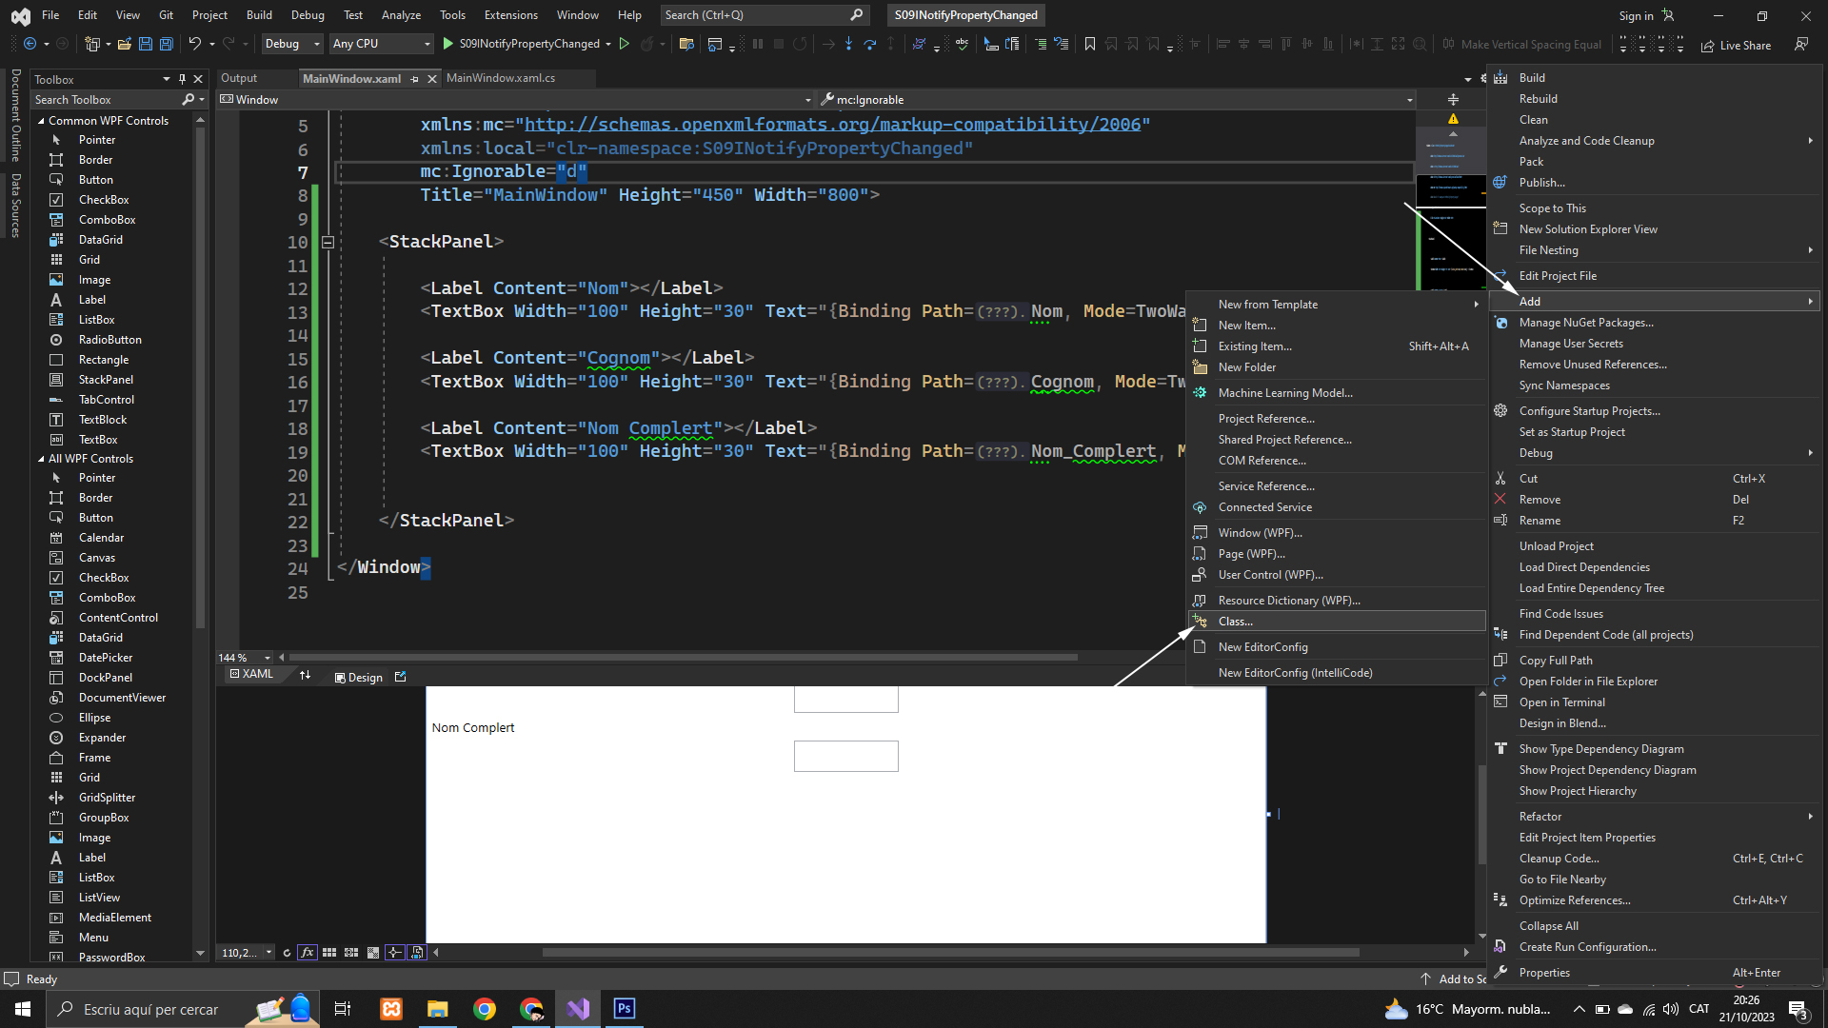Start debugging with the green play icon
The image size is (1828, 1028).
click(x=447, y=44)
